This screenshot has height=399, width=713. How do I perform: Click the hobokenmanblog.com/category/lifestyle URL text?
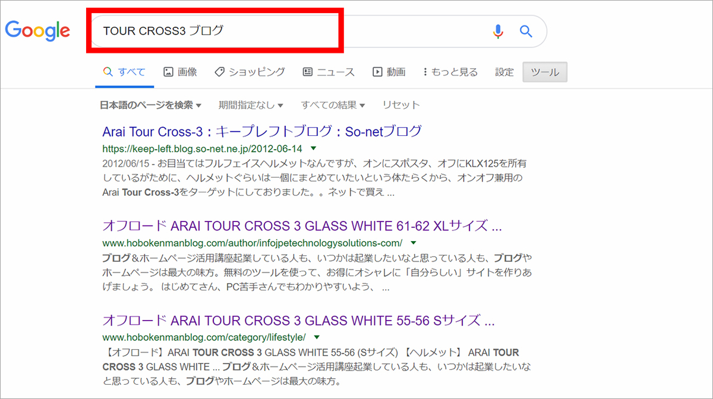204,337
